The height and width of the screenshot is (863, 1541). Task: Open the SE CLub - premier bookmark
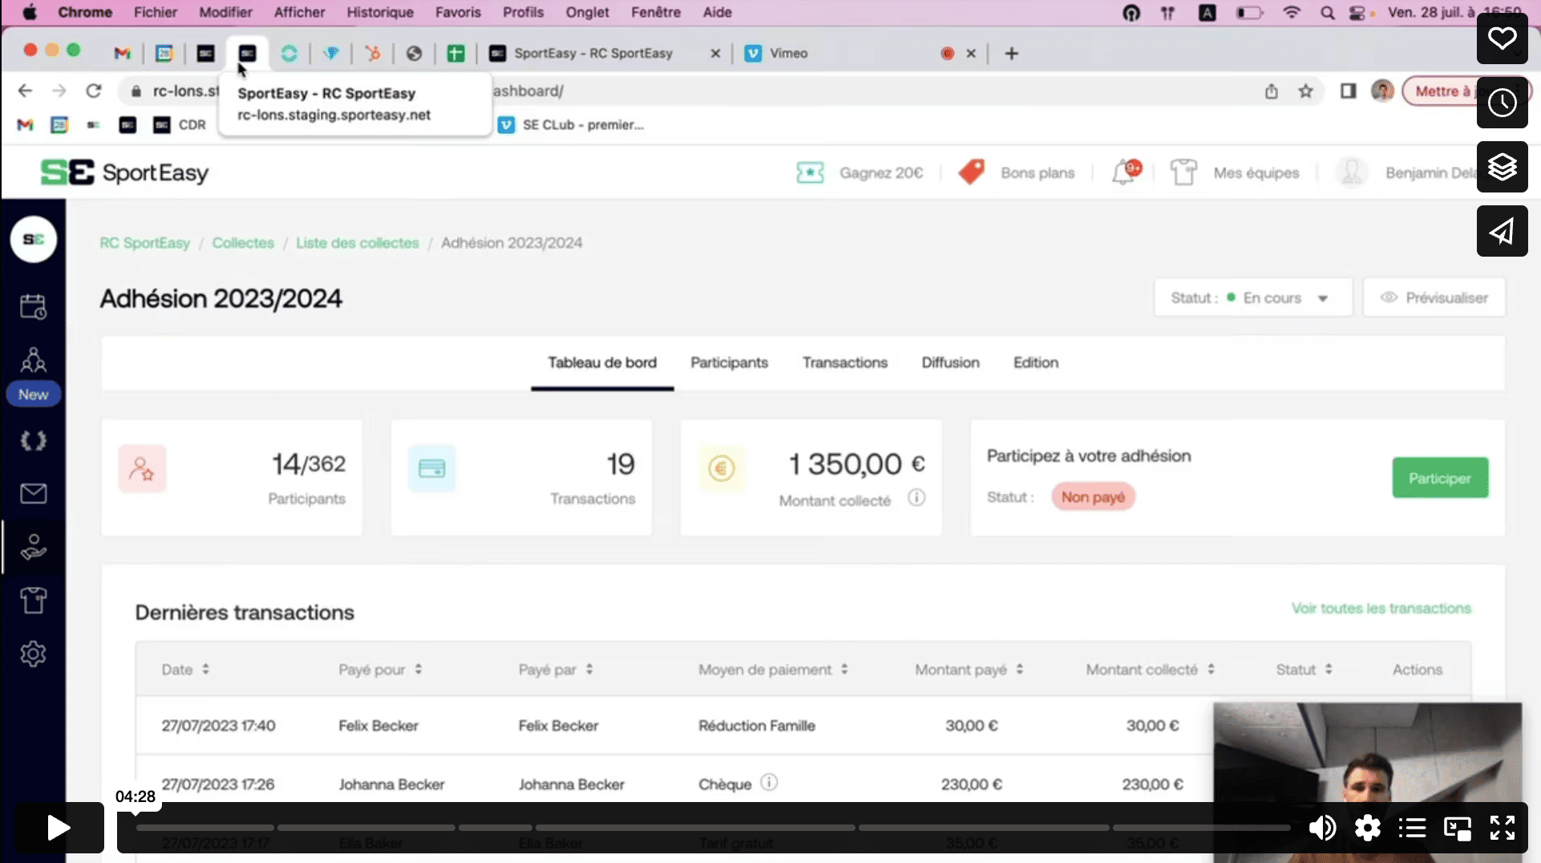[x=571, y=124]
